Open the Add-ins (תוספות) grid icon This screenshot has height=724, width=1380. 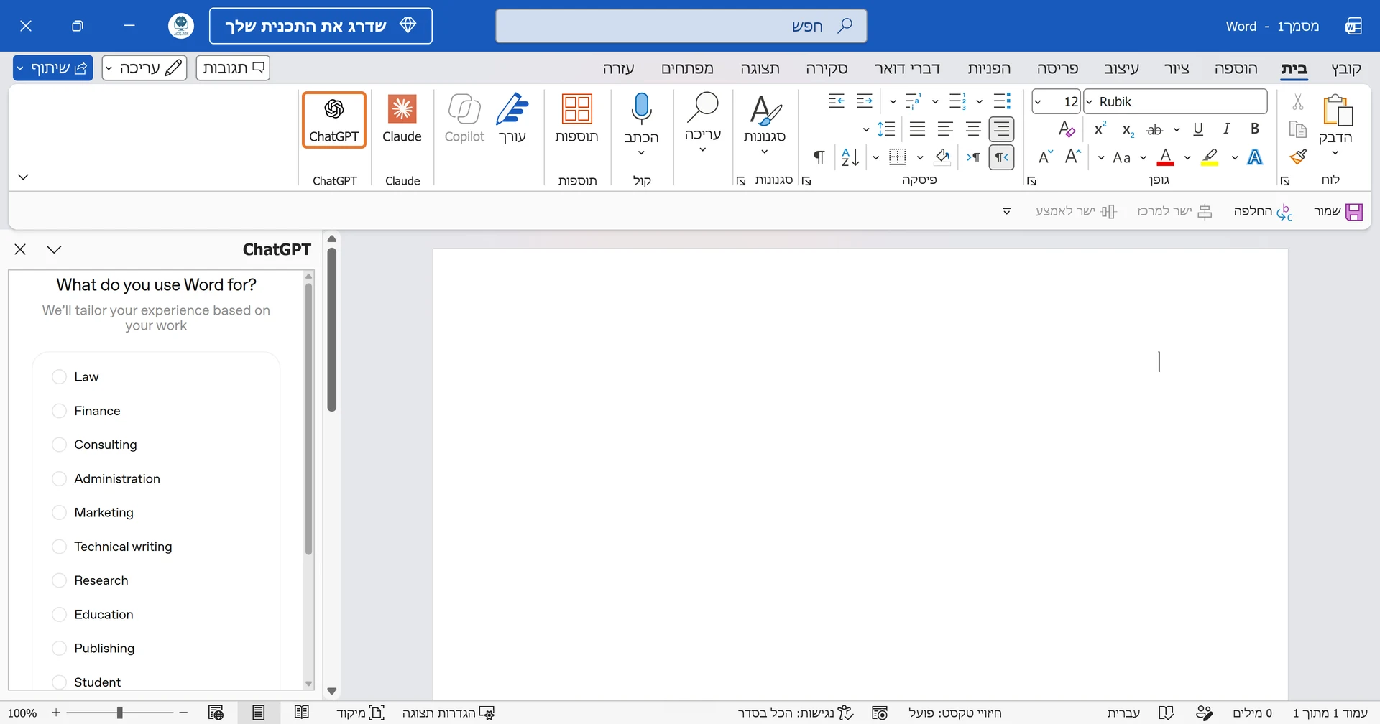point(576,119)
